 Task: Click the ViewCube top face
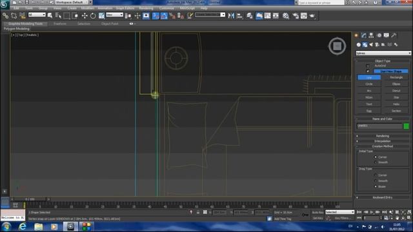(337, 46)
